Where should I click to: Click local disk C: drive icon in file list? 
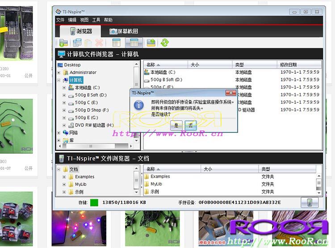(147, 72)
